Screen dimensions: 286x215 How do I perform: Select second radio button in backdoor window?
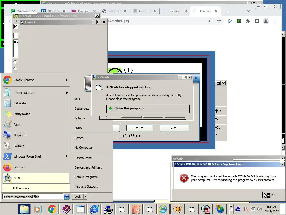pyautogui.click(x=15, y=69)
